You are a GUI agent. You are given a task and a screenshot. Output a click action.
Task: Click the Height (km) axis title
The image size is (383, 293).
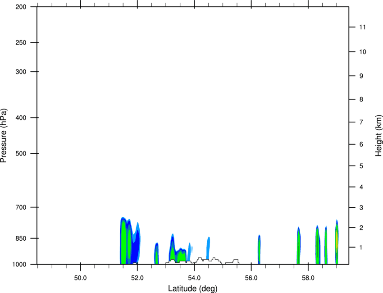(378, 135)
